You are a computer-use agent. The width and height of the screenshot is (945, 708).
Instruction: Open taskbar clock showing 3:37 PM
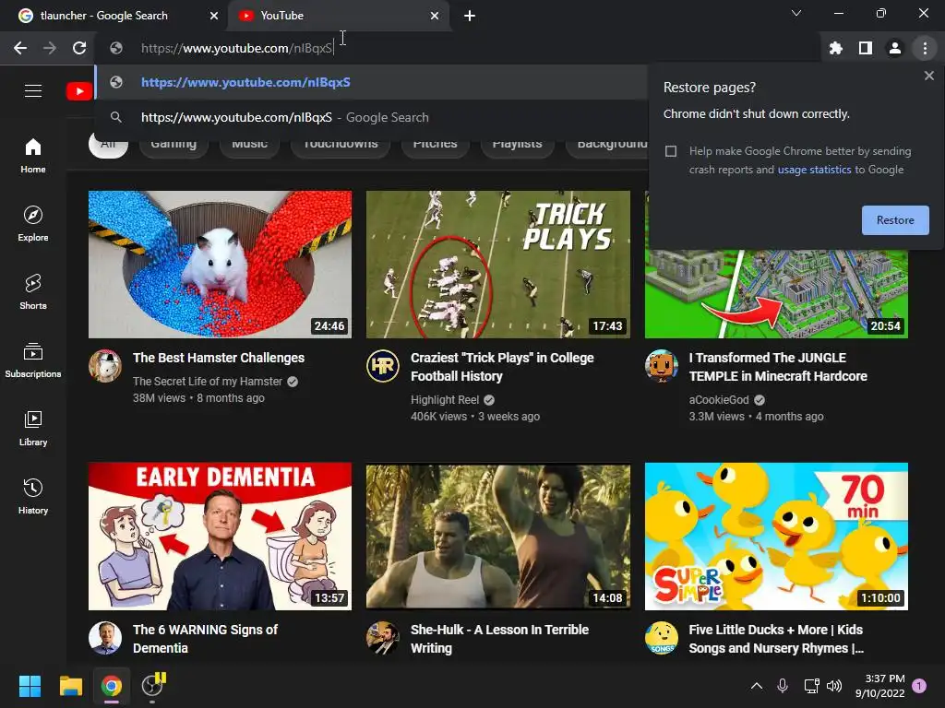[879, 686]
